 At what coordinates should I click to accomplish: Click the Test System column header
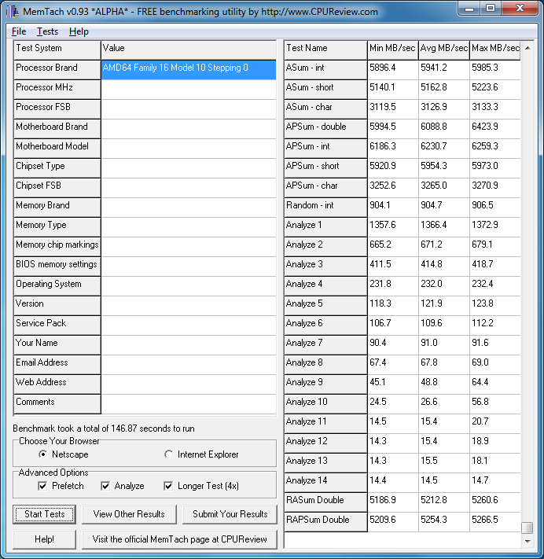[x=57, y=50]
